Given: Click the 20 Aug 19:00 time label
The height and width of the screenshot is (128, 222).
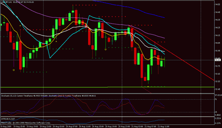Looking at the screenshot, I should (111, 127).
